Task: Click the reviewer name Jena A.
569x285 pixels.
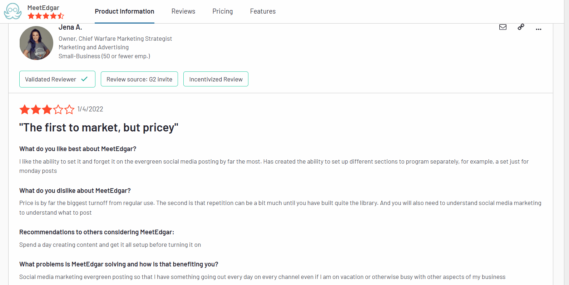Action: [70, 27]
